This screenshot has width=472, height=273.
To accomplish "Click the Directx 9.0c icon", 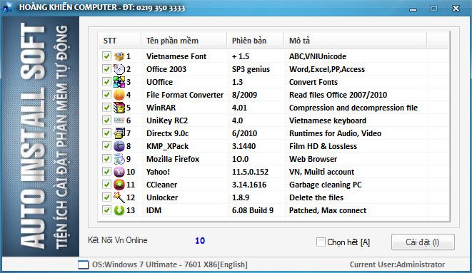I will pyautogui.click(x=119, y=133).
